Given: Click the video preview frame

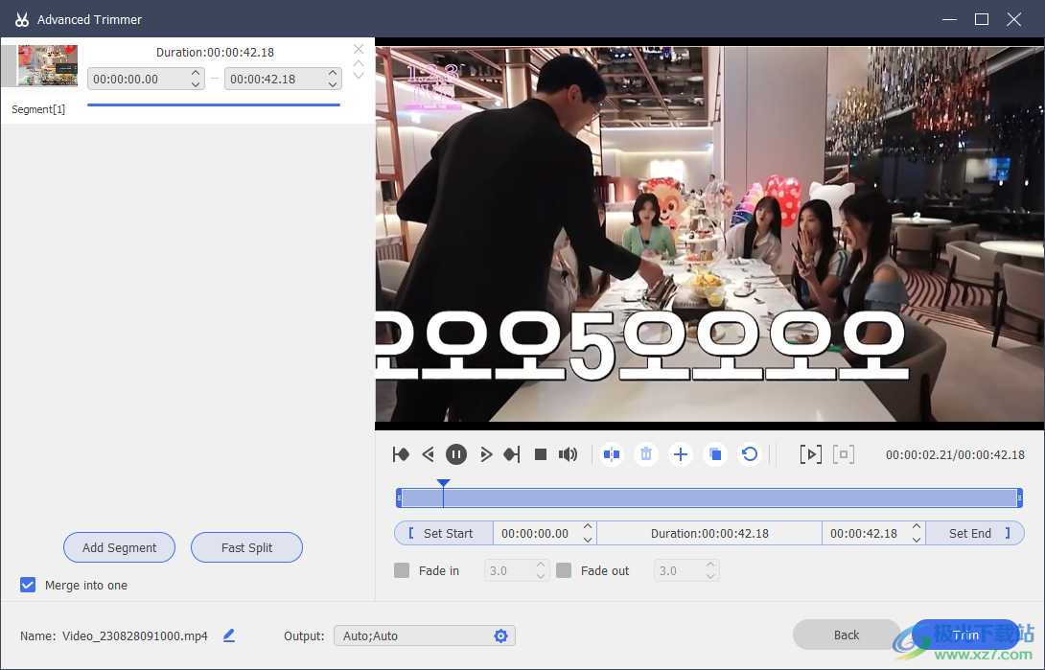Looking at the screenshot, I should [709, 234].
